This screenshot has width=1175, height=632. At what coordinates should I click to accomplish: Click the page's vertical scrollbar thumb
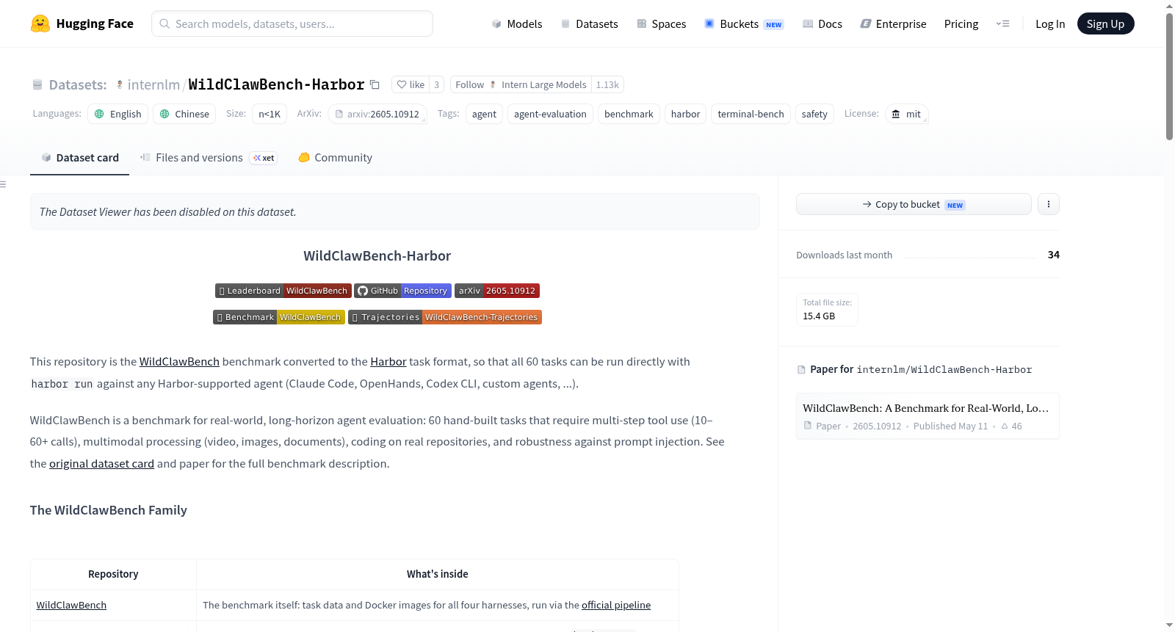(x=1169, y=76)
